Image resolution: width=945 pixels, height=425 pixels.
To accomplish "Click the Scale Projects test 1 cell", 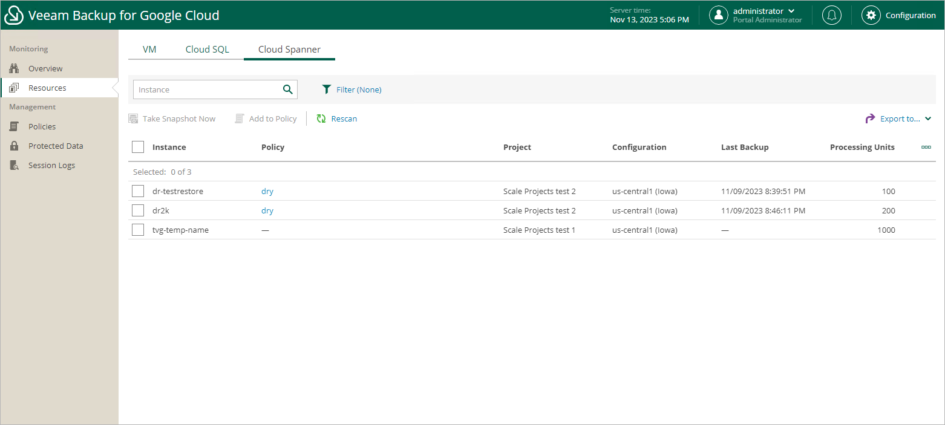I will 539,230.
